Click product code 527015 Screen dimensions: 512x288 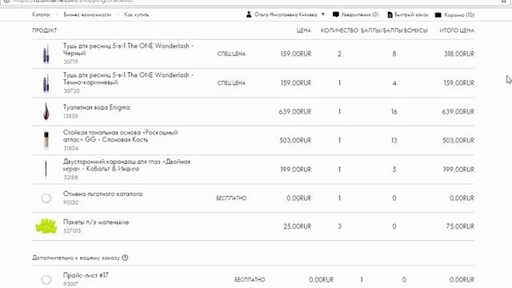72,230
